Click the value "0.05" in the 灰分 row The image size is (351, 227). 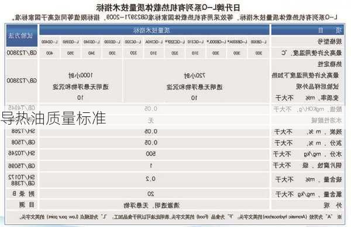point(151,143)
